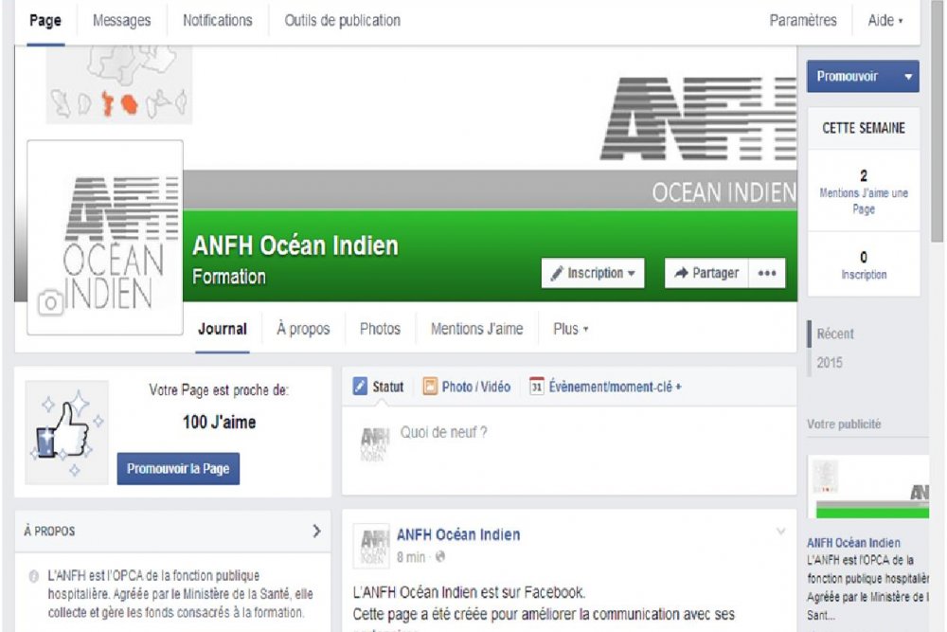The image size is (947, 632).
Task: Click the info icon in À propos
Action: [34, 576]
